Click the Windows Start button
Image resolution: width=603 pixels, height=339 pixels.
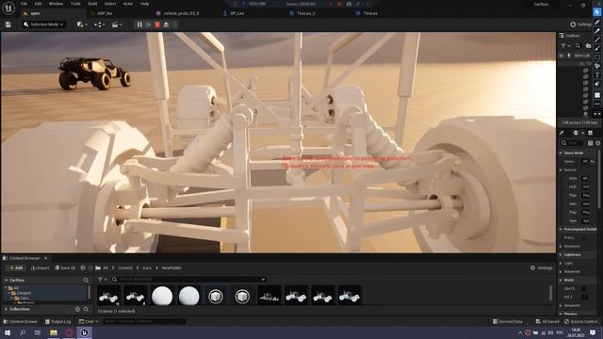tap(8, 332)
